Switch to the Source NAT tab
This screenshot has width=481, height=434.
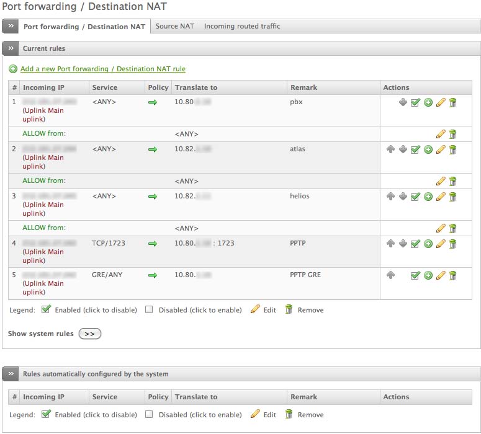[x=174, y=26]
